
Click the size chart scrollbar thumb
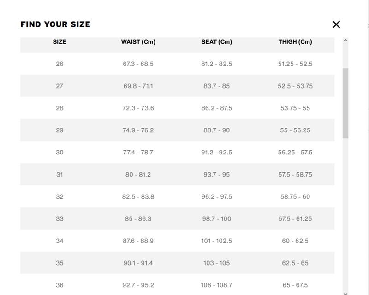[345, 103]
